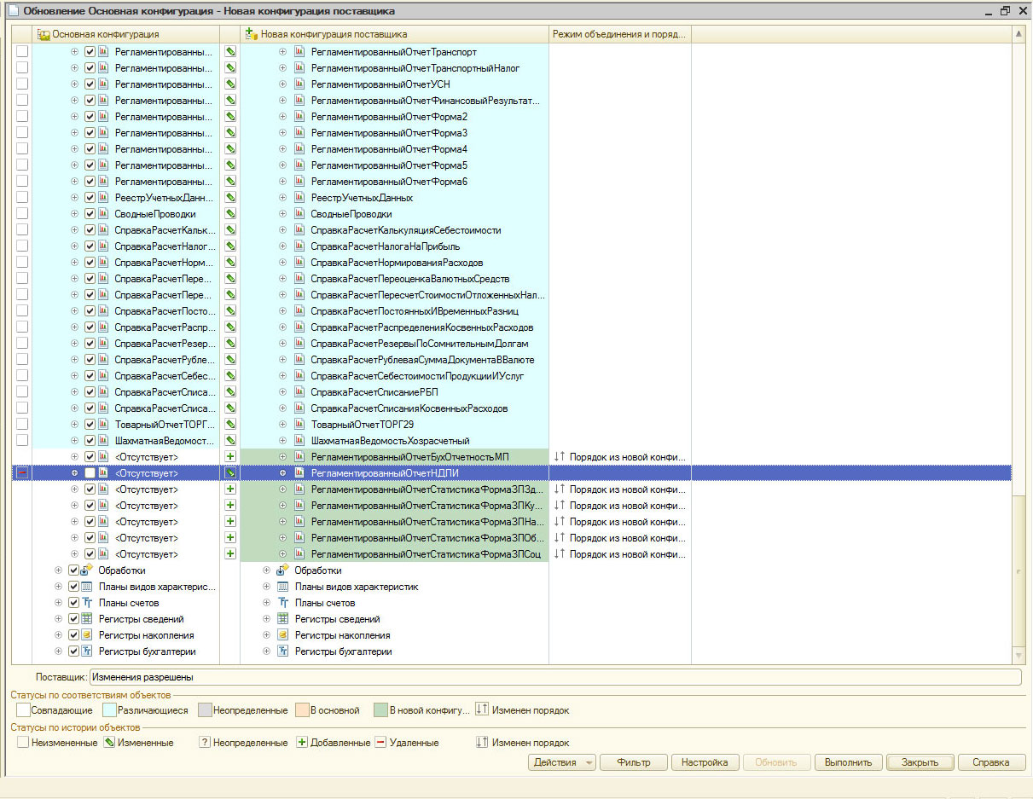Click the Режим объединения column header

coord(618,34)
